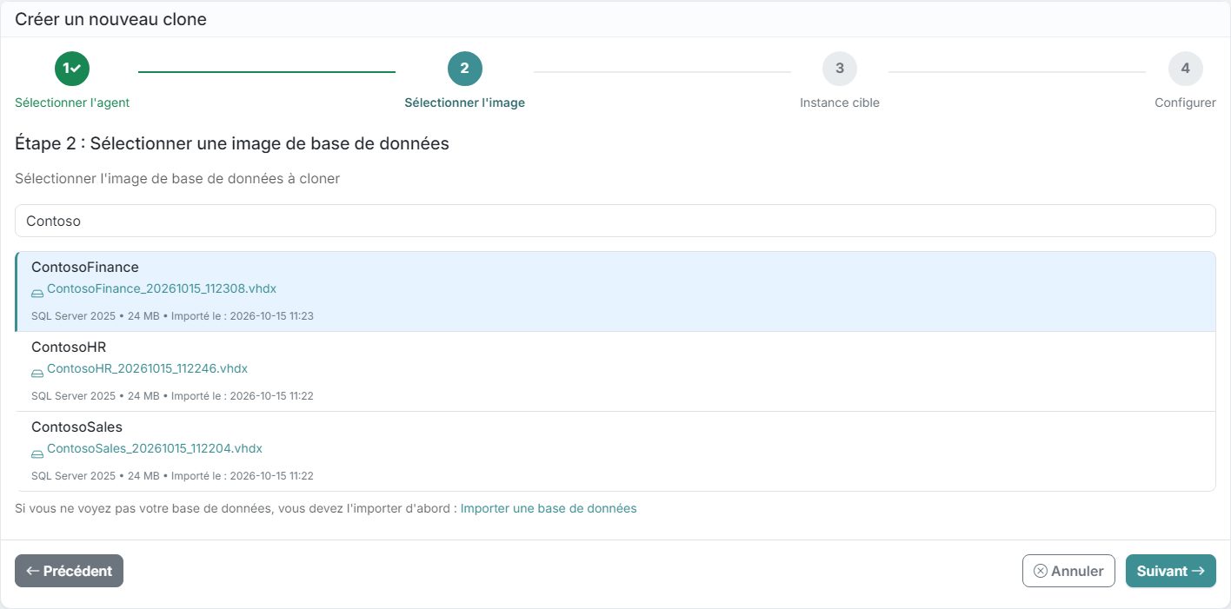Click the Sélectionner l'image step label

(x=465, y=103)
